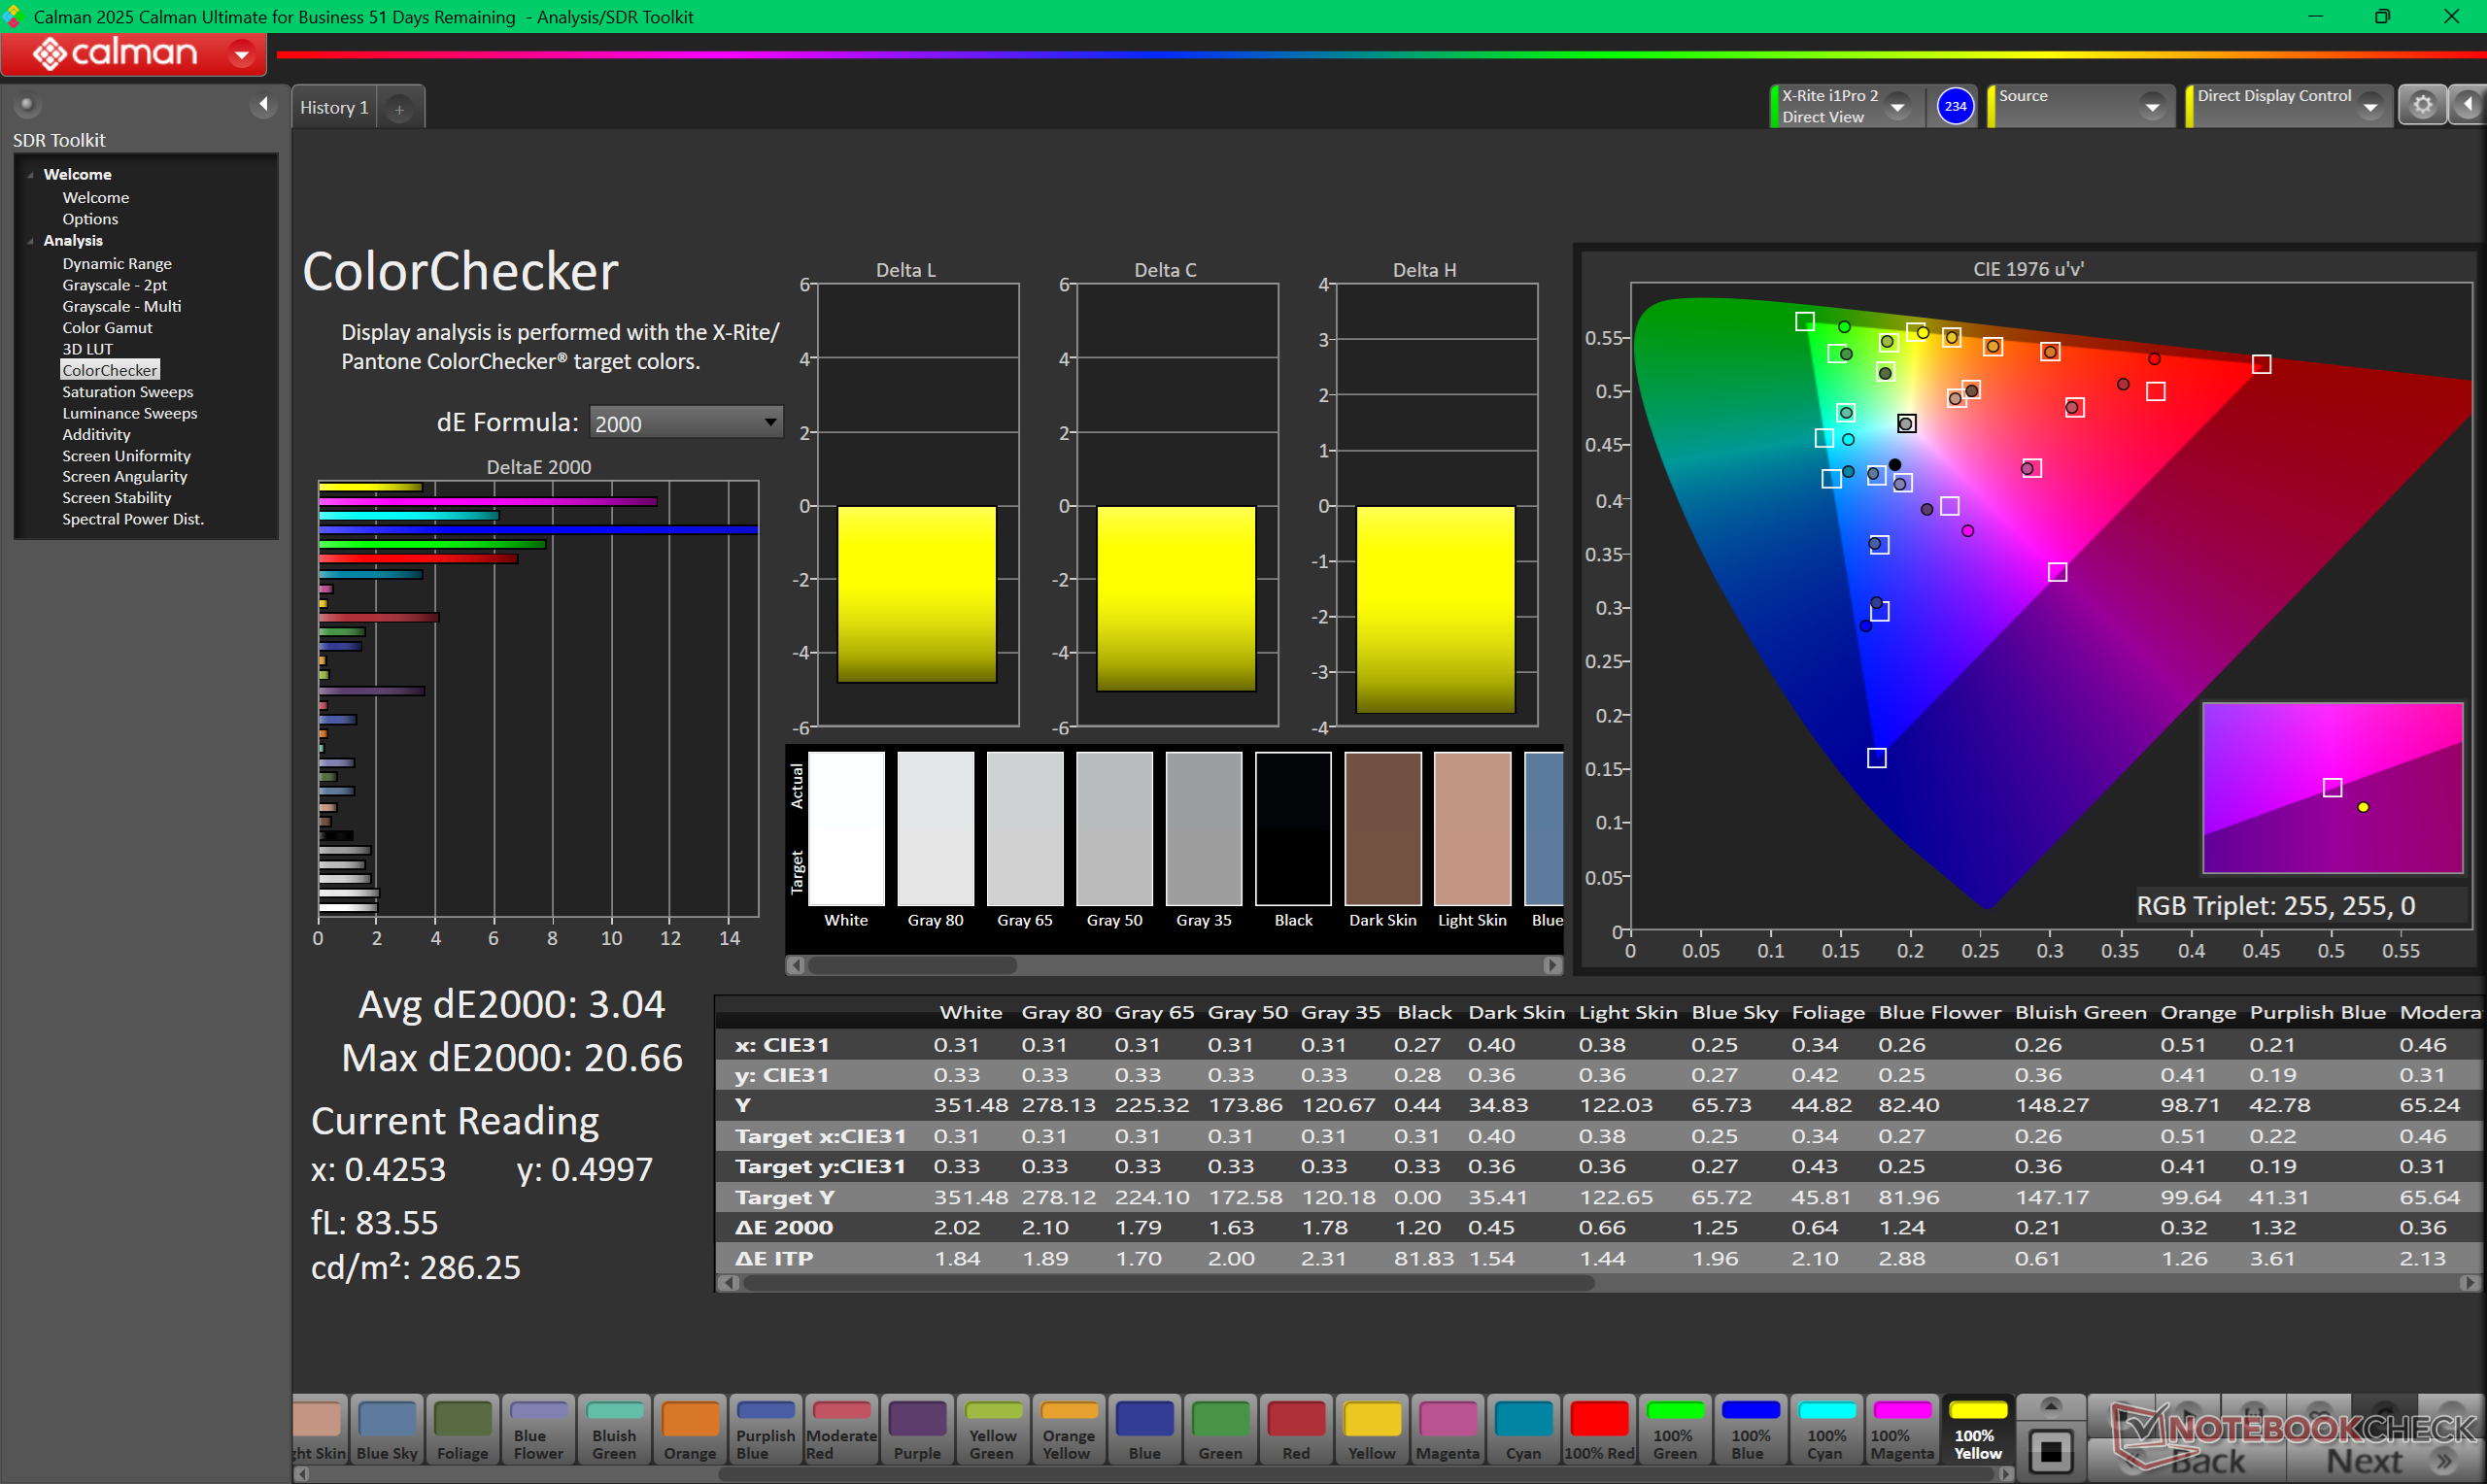Click the stop measurement square button
The height and width of the screenshot is (1484, 2487).
(2050, 1450)
